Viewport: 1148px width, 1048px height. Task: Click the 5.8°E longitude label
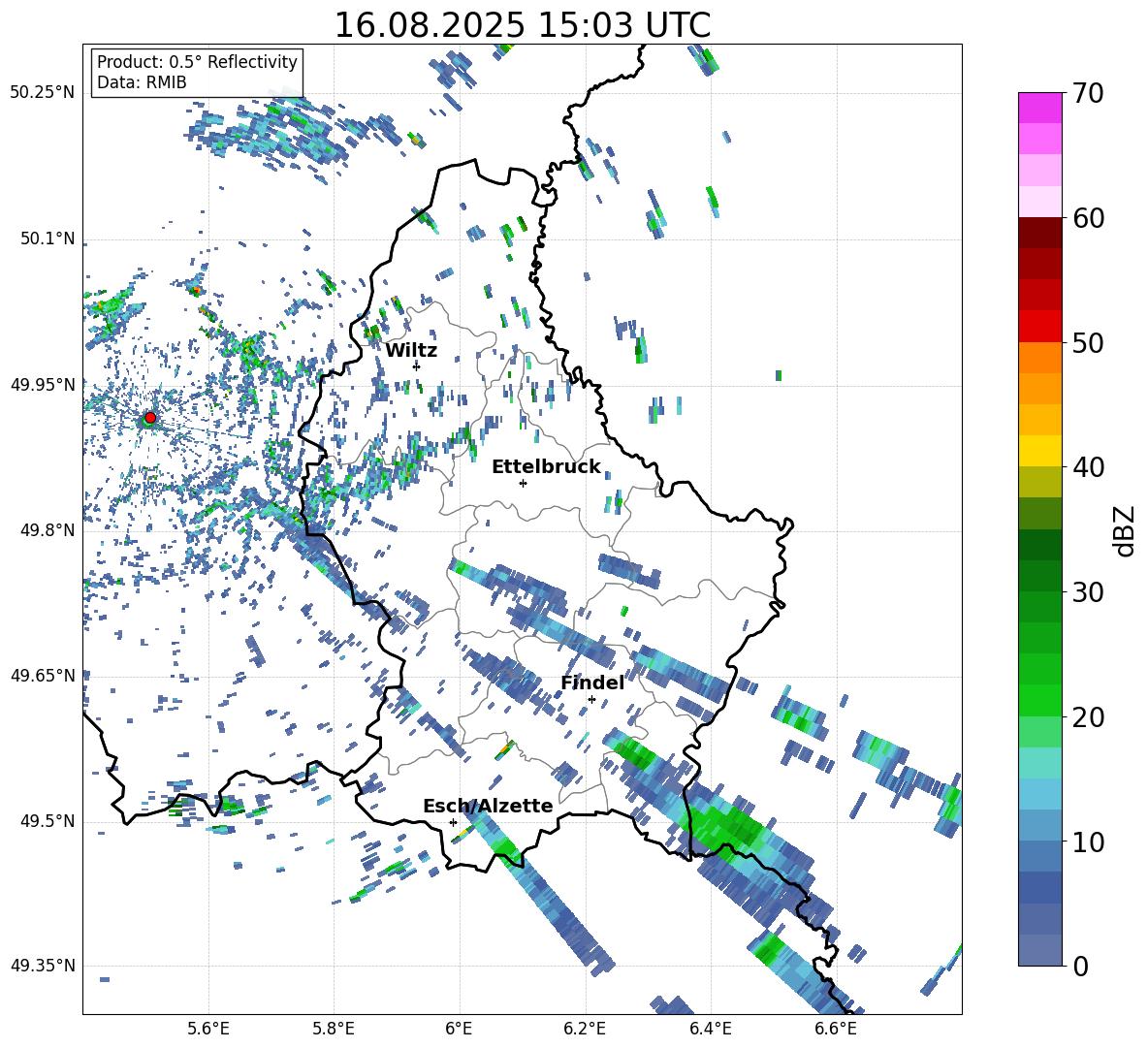(334, 1029)
